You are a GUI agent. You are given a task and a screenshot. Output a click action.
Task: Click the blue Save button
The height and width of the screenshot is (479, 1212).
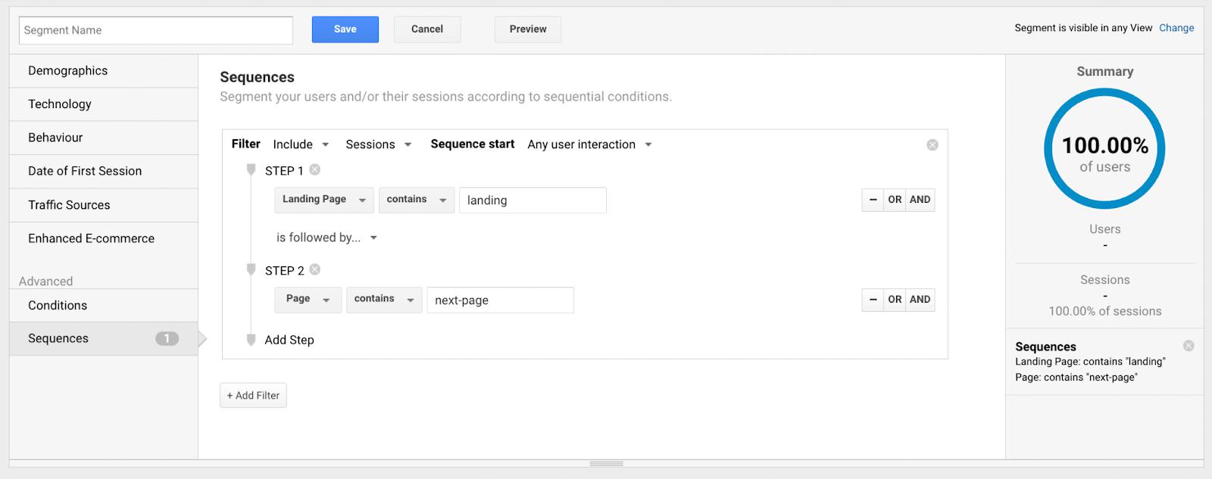345,30
